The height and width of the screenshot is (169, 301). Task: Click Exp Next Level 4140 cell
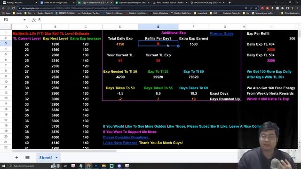click(55, 143)
